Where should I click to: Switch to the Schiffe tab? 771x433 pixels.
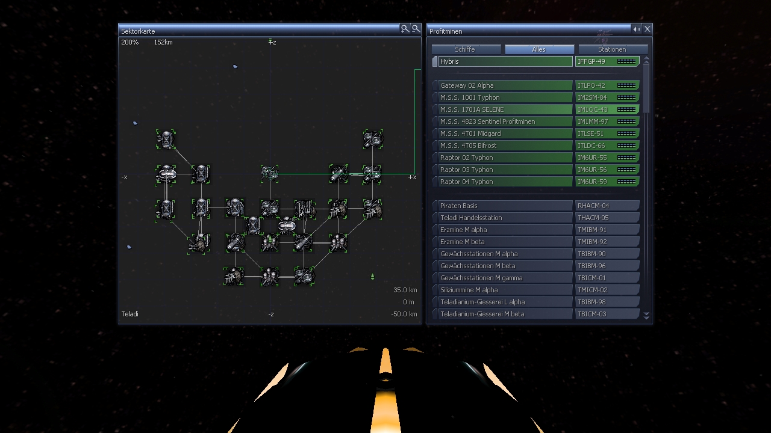[x=466, y=49]
